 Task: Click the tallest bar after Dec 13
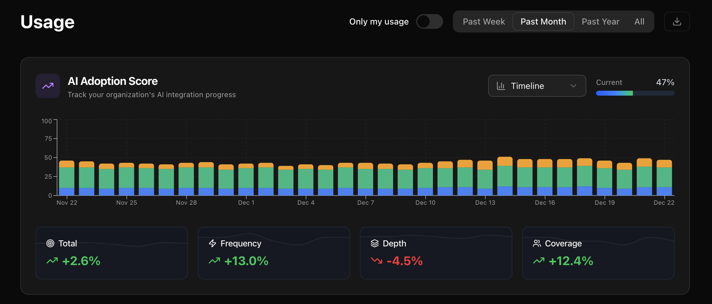click(505, 176)
